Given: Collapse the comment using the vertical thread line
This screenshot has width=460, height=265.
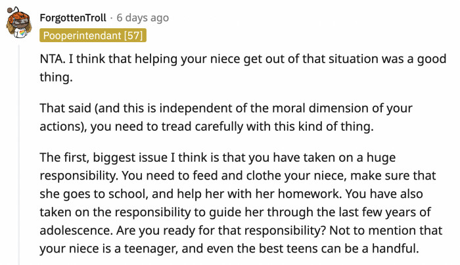Looking at the screenshot, I should [x=19, y=155].
